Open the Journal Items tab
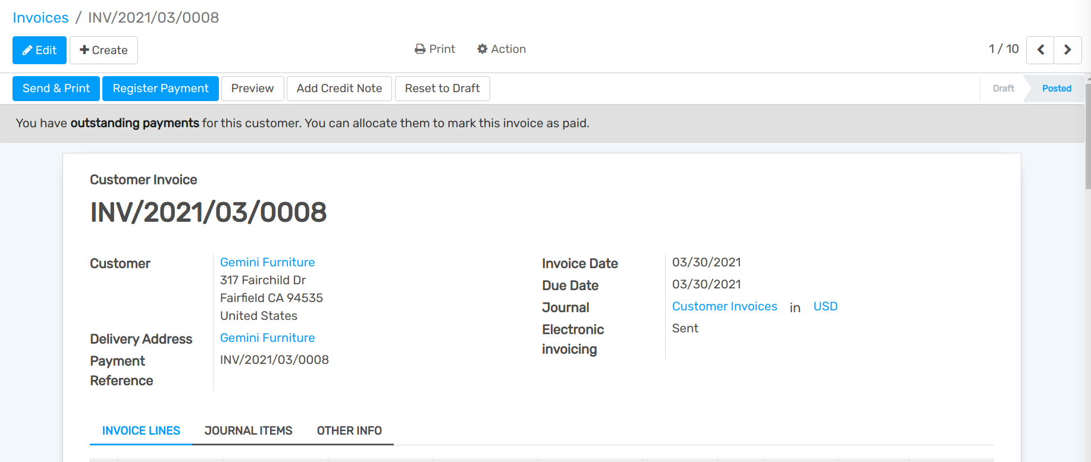The height and width of the screenshot is (462, 1091). click(248, 430)
